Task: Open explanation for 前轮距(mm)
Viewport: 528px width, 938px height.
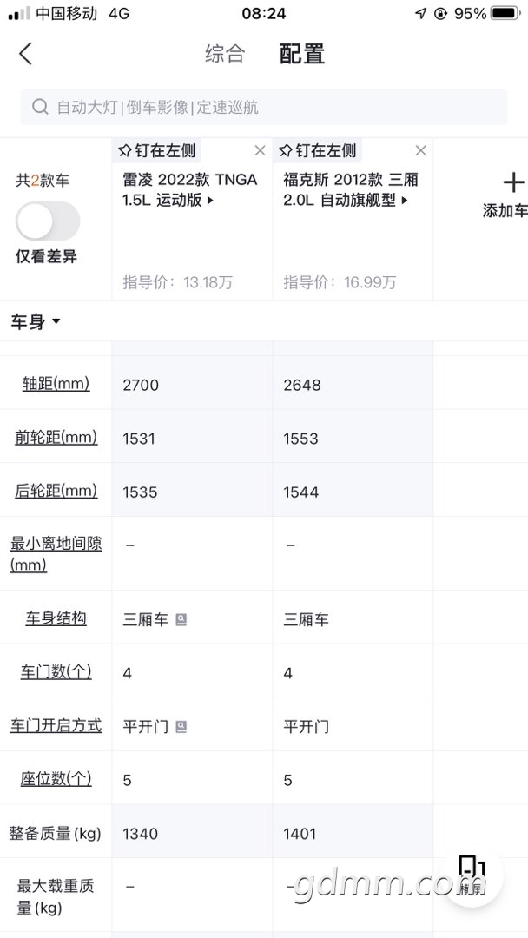Action: pos(56,437)
